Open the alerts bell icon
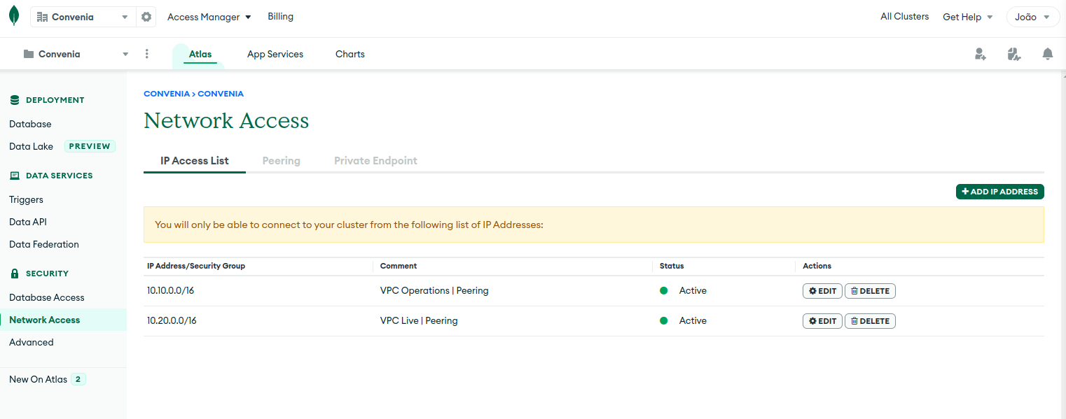Screen dimensions: 1066x419 pyautogui.click(x=1047, y=54)
